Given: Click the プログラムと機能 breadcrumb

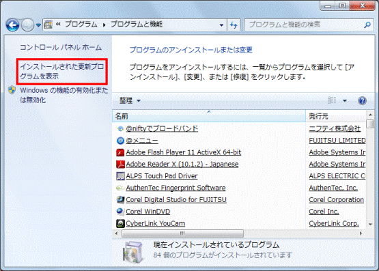Looking at the screenshot, I should 137,25.
